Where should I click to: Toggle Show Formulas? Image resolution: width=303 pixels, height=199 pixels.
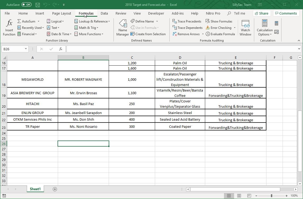[219, 21]
